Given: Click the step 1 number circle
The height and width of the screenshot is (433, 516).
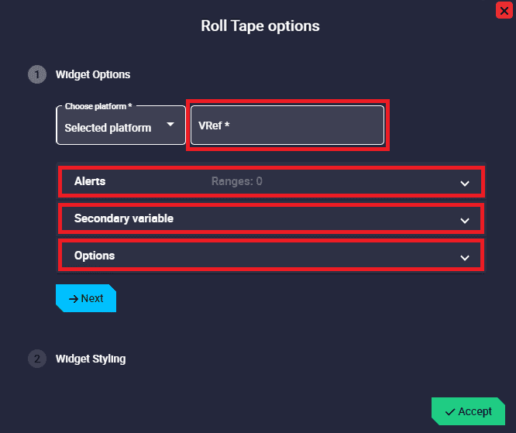Looking at the screenshot, I should [36, 75].
